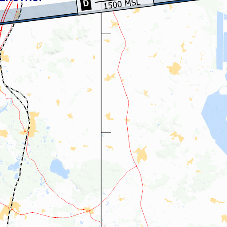The image size is (227, 227).
Task: Select the 1500 MSL altitude label
Action: (x=122, y=4)
